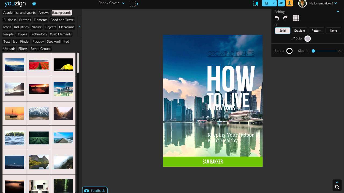Viewport: 344px width, 193px height.
Task: Click the user profile avatar
Action: click(x=302, y=3)
